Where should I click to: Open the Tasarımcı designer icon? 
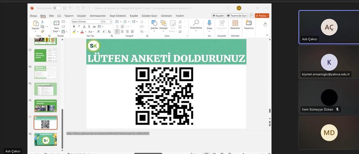248,23
